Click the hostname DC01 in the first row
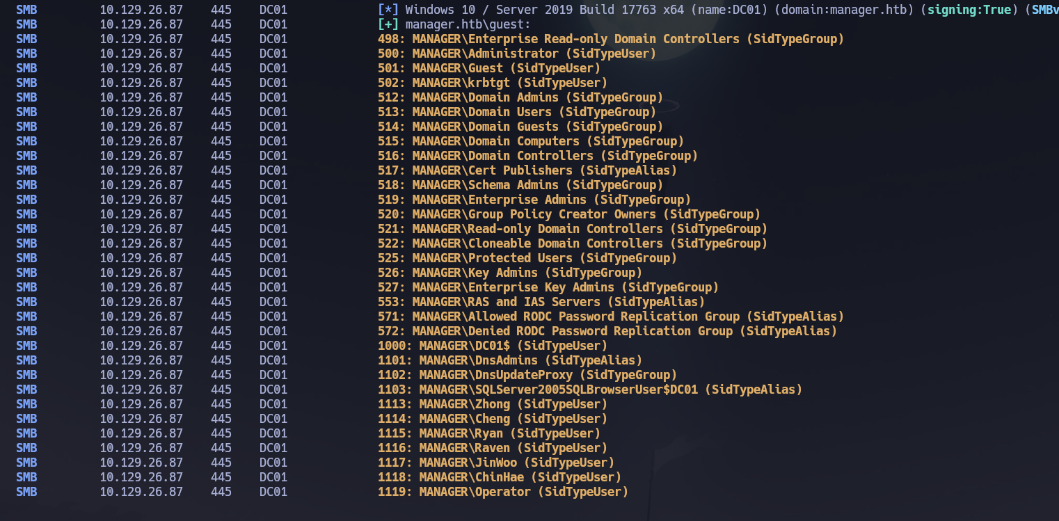 click(x=272, y=10)
